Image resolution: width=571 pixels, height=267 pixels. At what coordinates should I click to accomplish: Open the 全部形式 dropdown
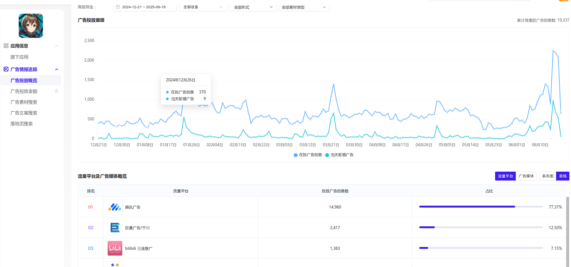253,7
